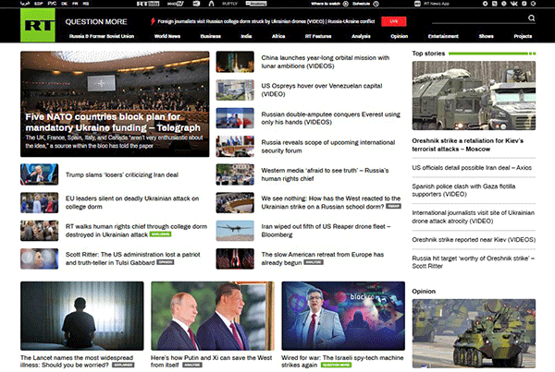Open the RT News App icon
This screenshot has height=372, width=555.
point(417,4)
